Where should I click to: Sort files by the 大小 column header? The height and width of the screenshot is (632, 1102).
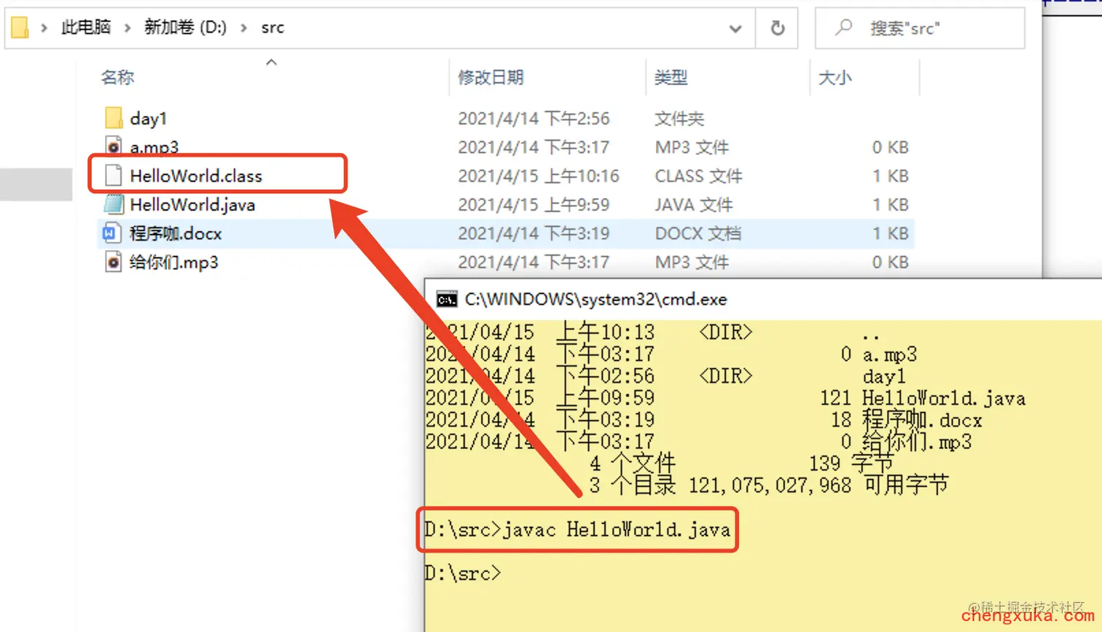click(835, 77)
